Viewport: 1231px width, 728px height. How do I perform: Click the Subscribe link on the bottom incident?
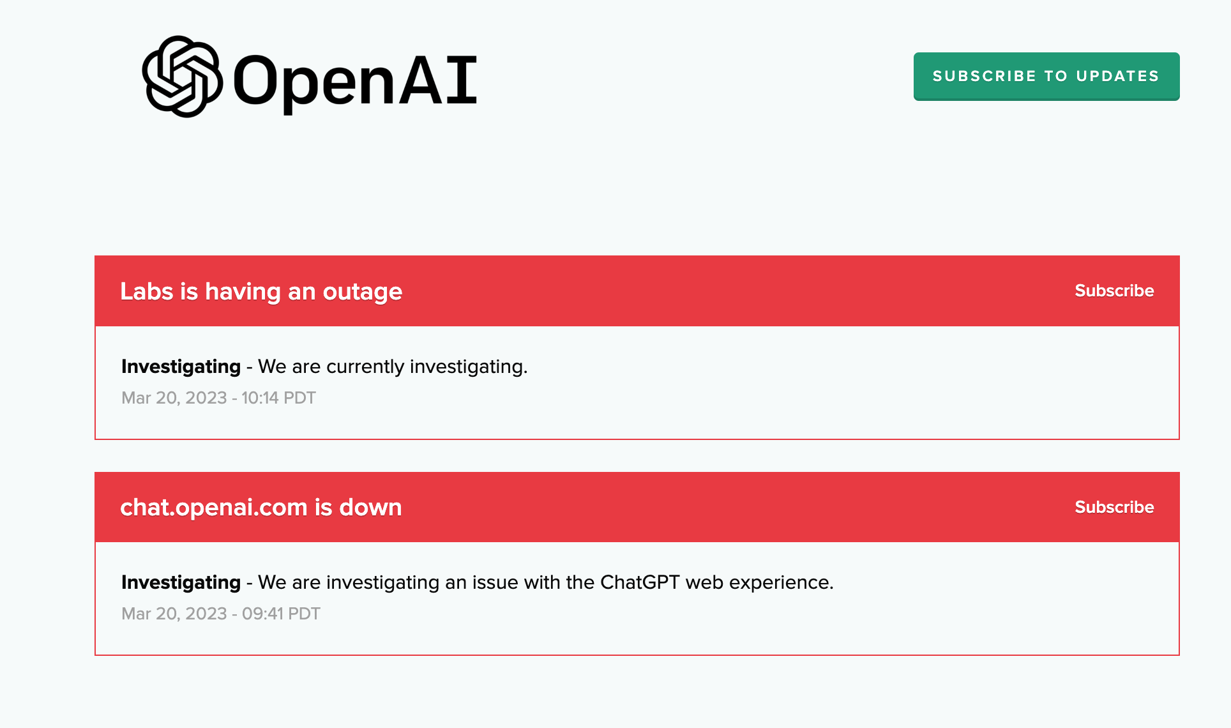(x=1114, y=506)
